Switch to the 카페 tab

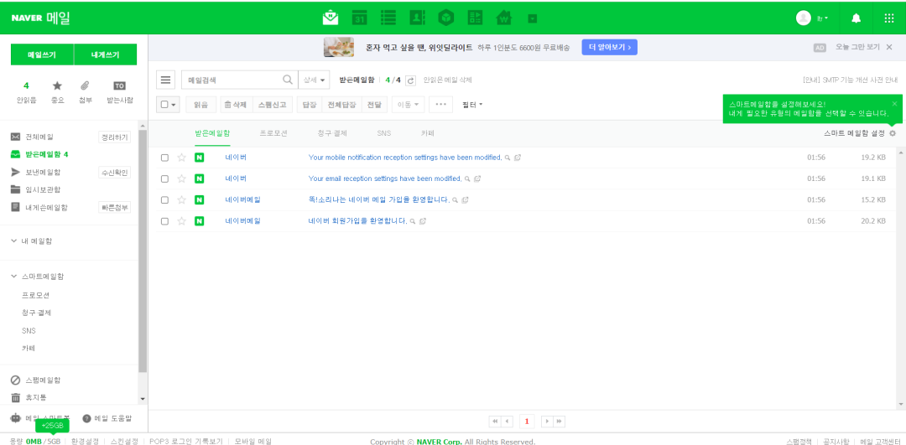[x=428, y=133]
